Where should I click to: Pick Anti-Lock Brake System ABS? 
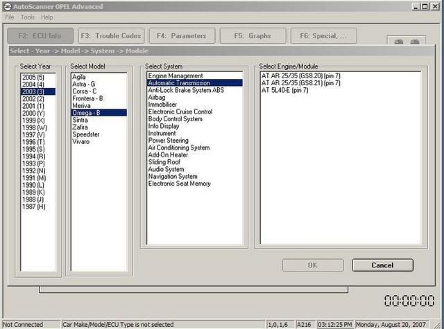(x=194, y=90)
